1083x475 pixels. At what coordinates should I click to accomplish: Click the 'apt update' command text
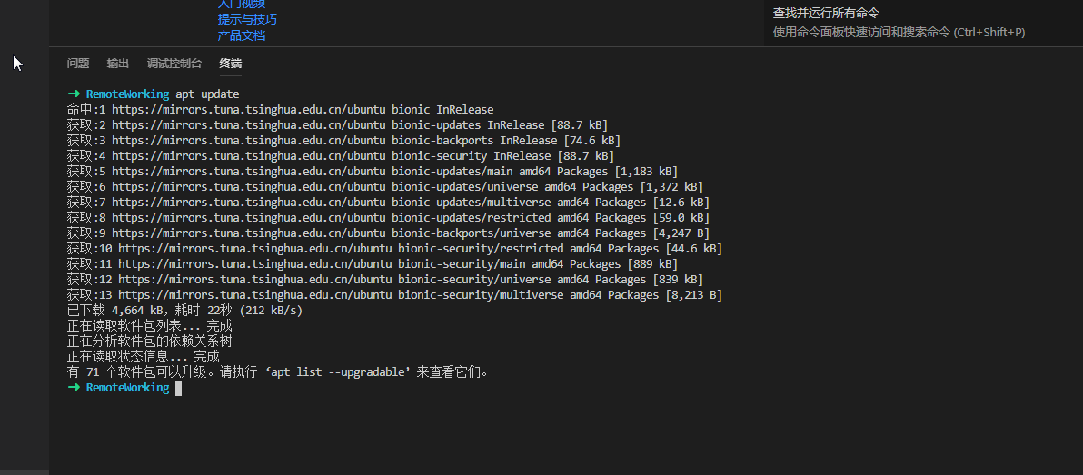coord(207,94)
